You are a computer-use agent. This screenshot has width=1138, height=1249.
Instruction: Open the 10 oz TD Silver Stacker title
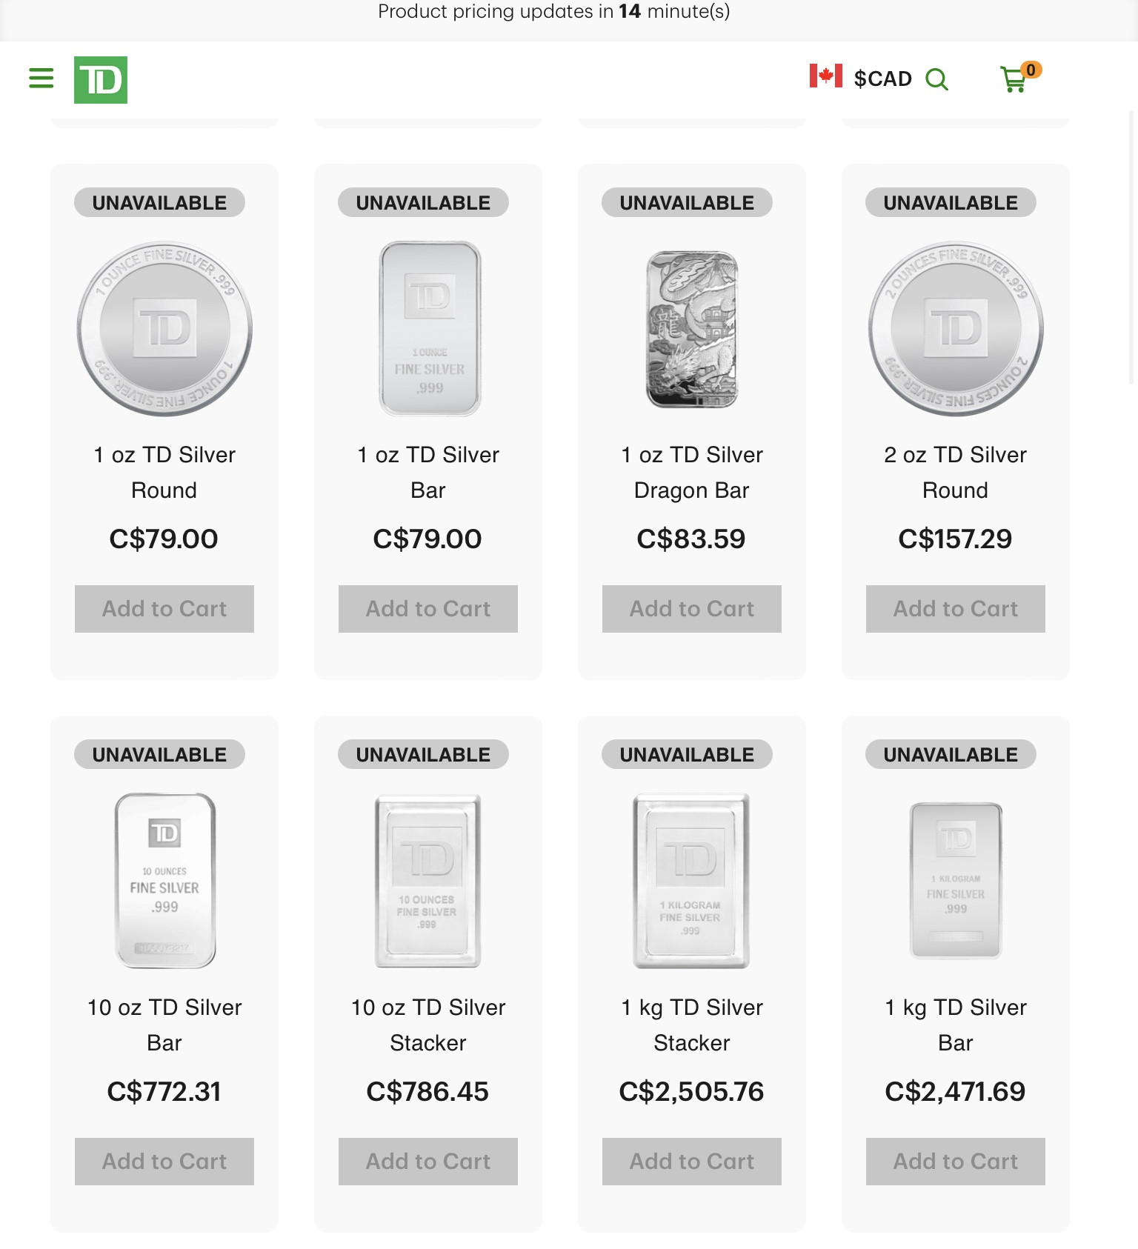click(428, 1025)
